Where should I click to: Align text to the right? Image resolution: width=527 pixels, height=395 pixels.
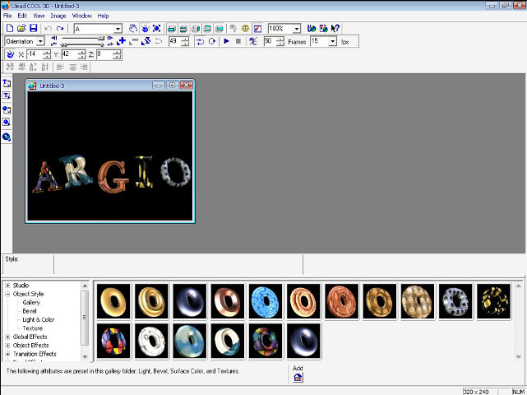pyautogui.click(x=84, y=67)
